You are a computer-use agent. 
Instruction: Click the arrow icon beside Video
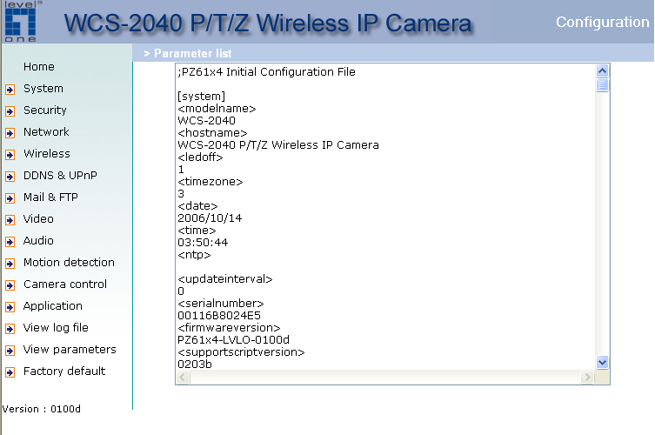[10, 220]
